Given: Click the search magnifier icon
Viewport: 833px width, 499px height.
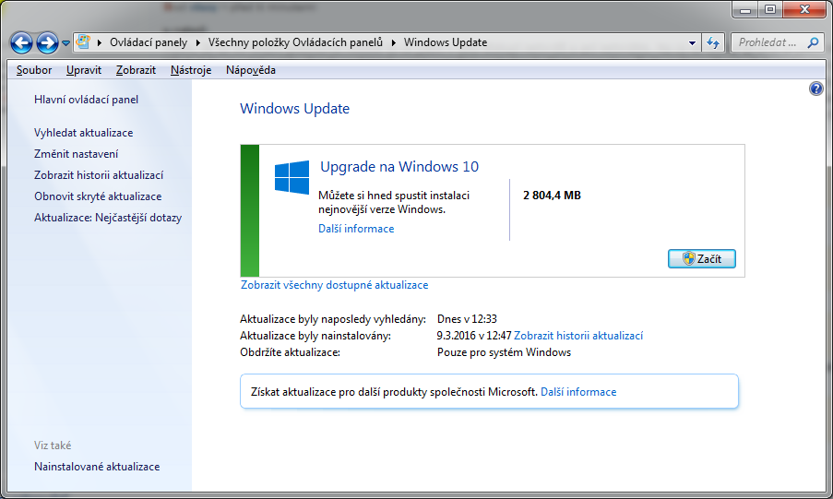Looking at the screenshot, I should click(x=813, y=42).
